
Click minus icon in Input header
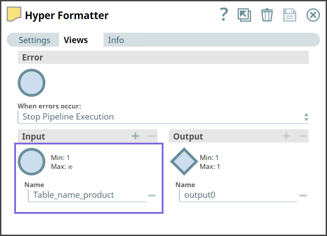[x=152, y=136]
